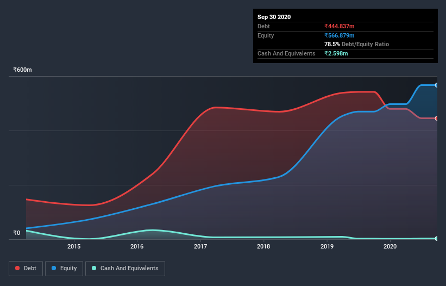Click the Equity end-point marker on chart
Viewport: 446px width, 286px height.
click(x=437, y=85)
